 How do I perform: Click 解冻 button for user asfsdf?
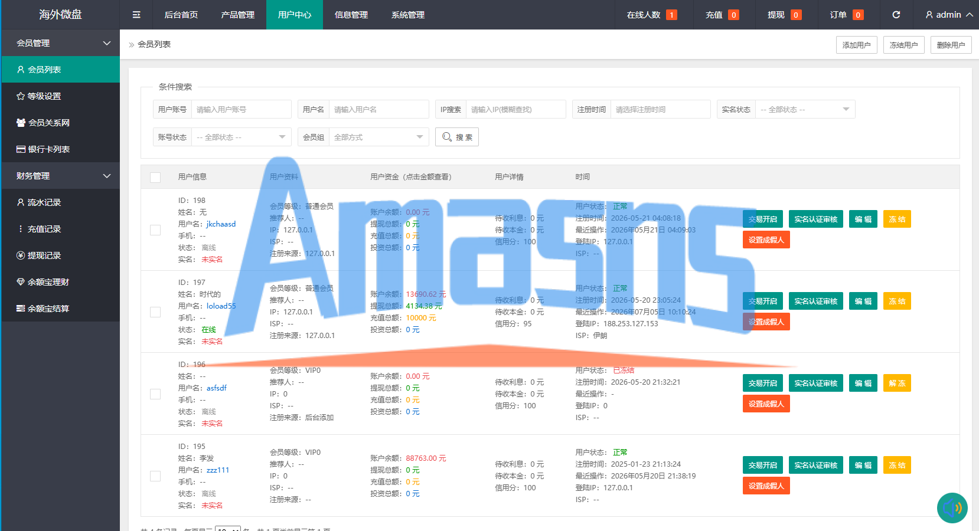(897, 383)
